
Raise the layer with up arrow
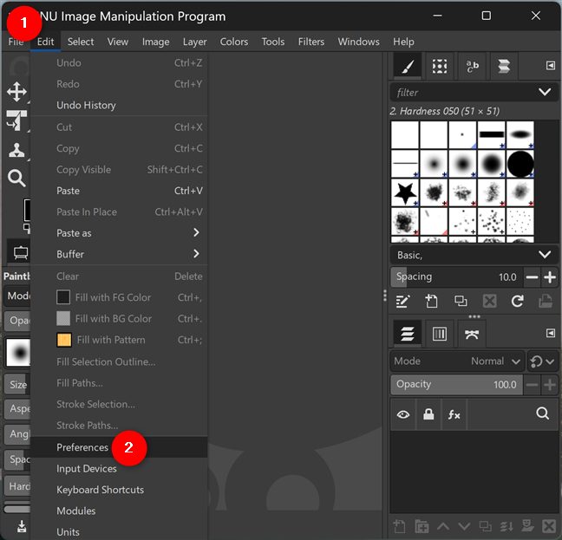tap(443, 526)
